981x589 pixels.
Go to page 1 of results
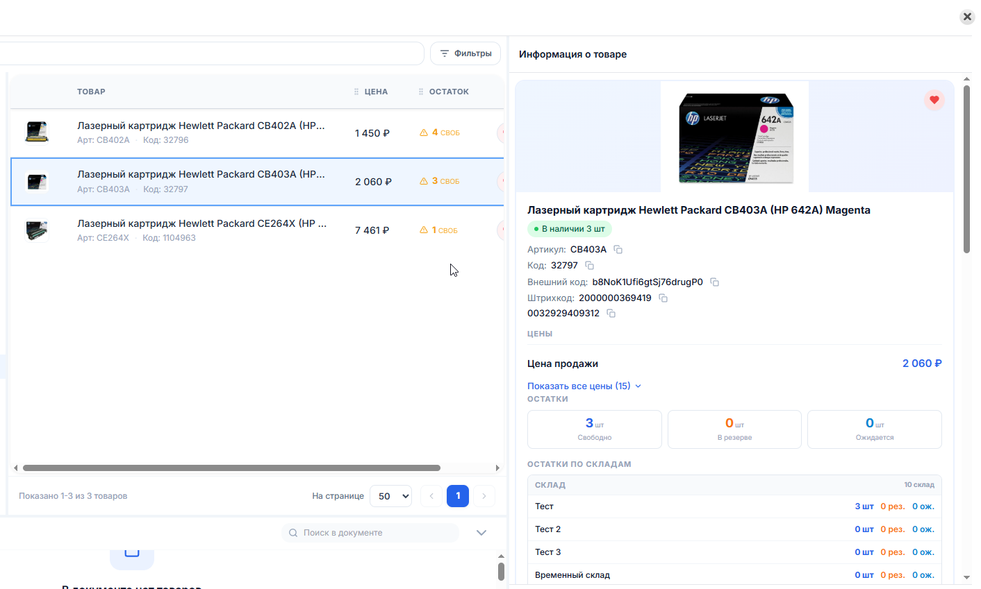458,496
